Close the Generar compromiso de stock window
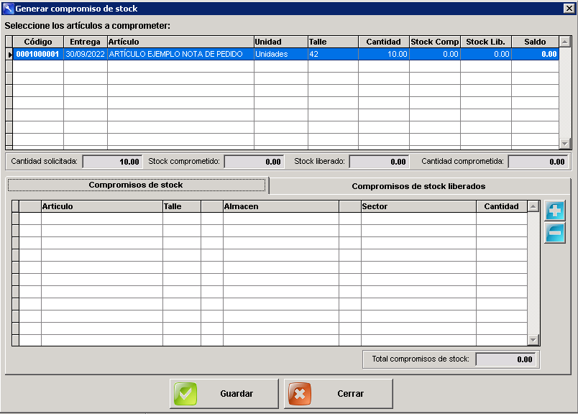 [x=569, y=8]
